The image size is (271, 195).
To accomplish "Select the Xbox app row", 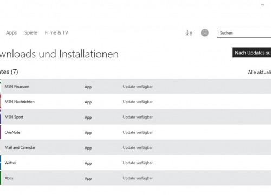I will [135, 178].
